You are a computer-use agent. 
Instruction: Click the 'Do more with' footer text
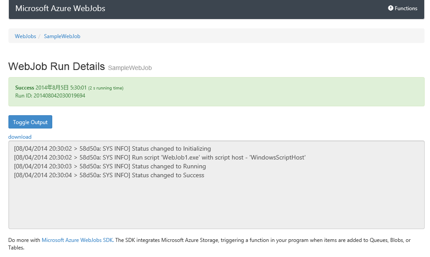[24, 240]
